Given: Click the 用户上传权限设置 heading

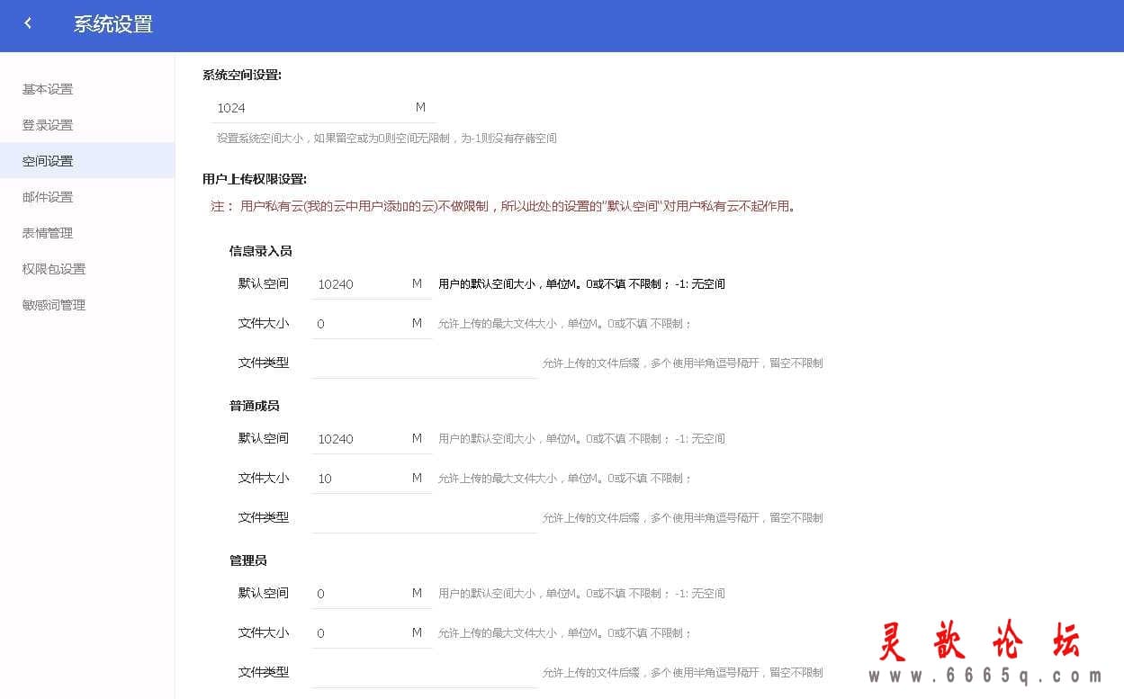Looking at the screenshot, I should click(255, 179).
